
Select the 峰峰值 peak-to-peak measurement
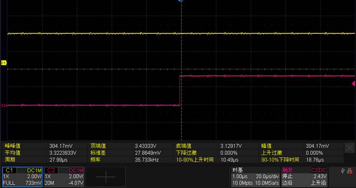tap(12, 146)
